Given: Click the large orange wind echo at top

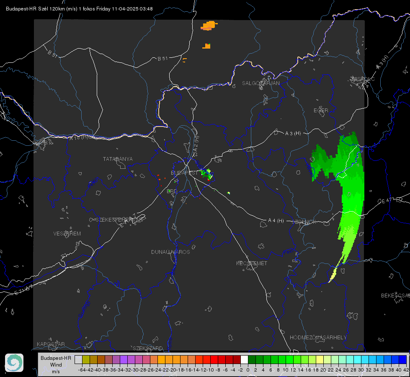Looking at the screenshot, I should tap(209, 26).
